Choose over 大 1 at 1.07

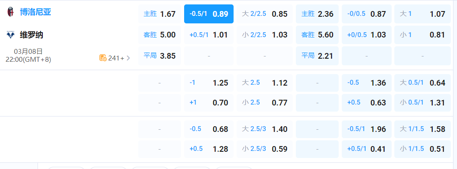[423, 14]
